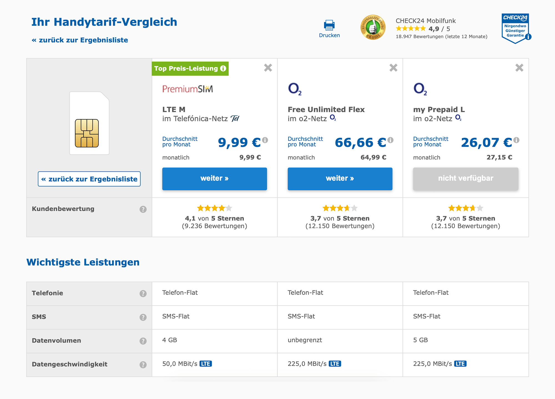
Task: Remove the Free Unlimited Flex tariff column
Action: (393, 68)
